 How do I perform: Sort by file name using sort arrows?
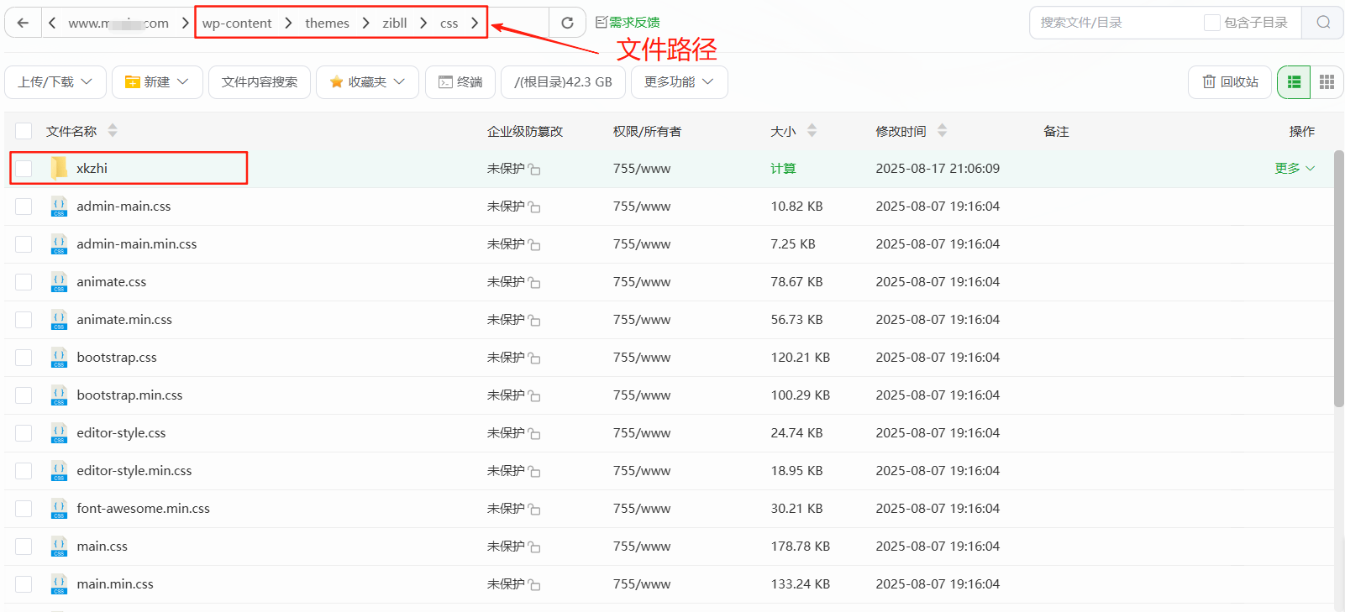(x=113, y=131)
